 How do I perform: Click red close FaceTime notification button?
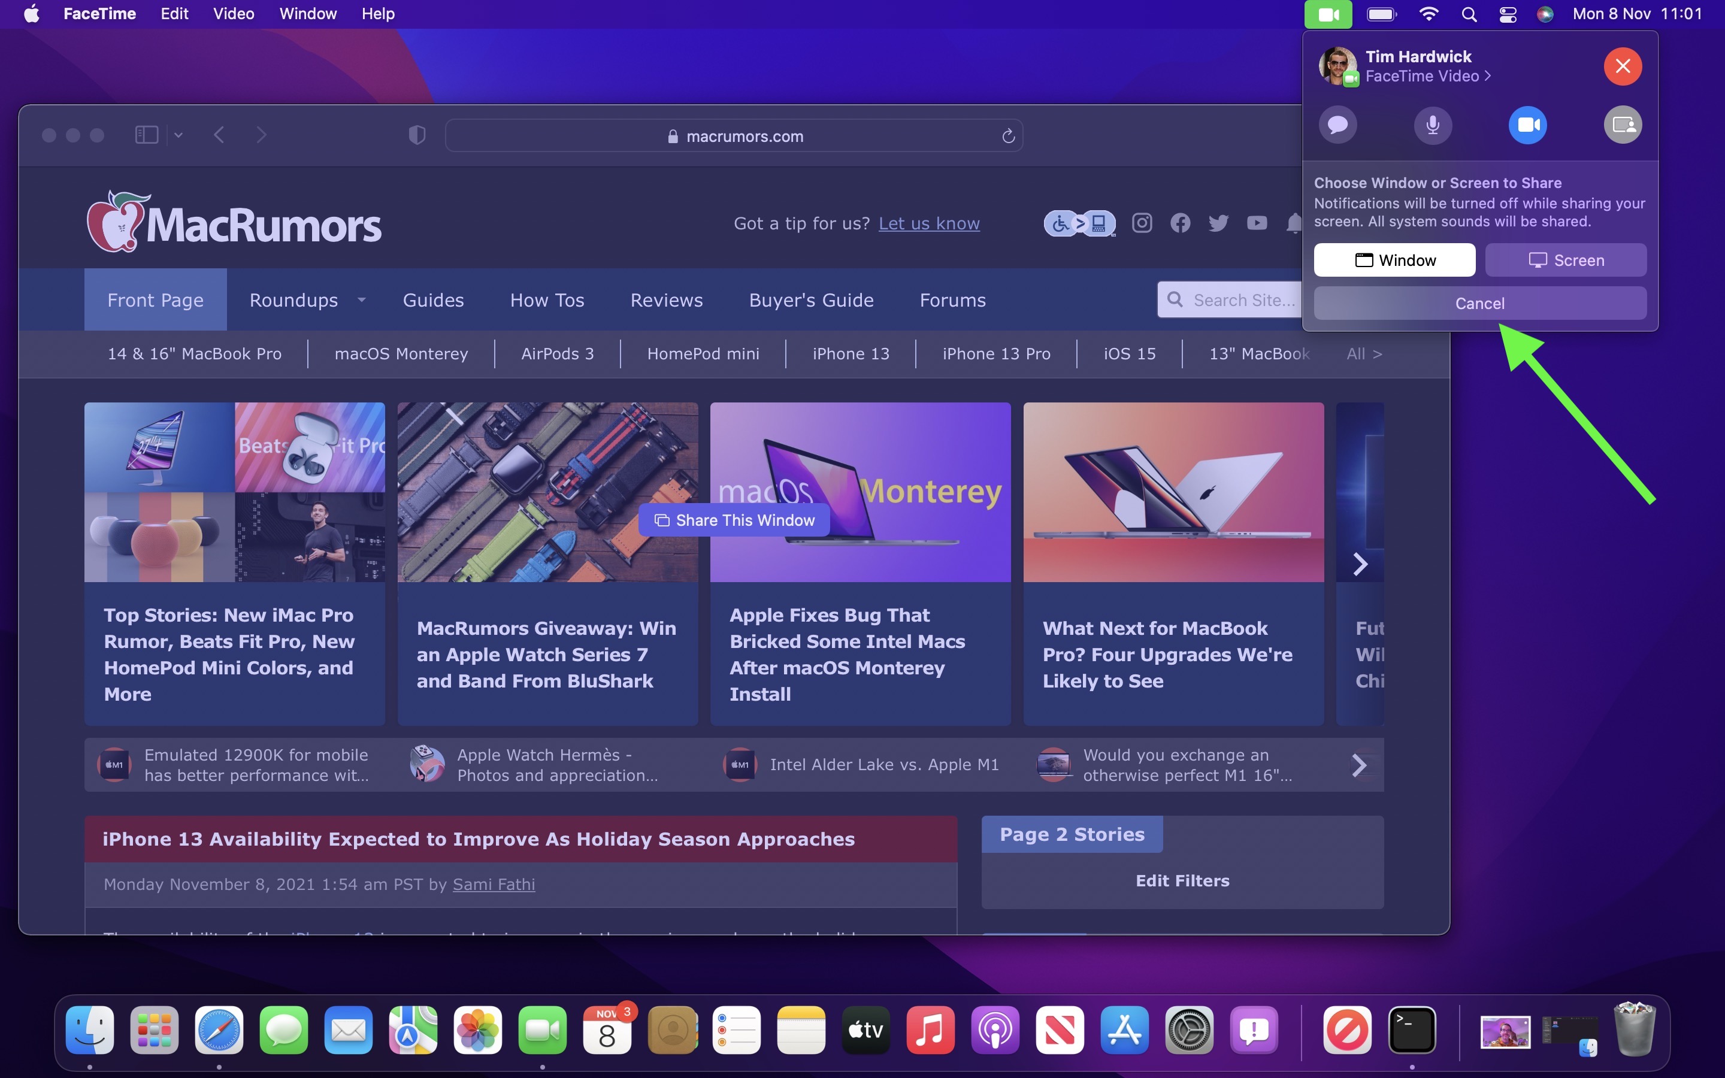[x=1623, y=66]
